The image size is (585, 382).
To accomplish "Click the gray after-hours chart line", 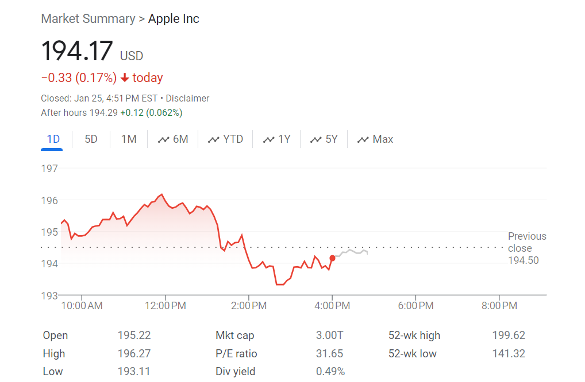I will point(351,252).
